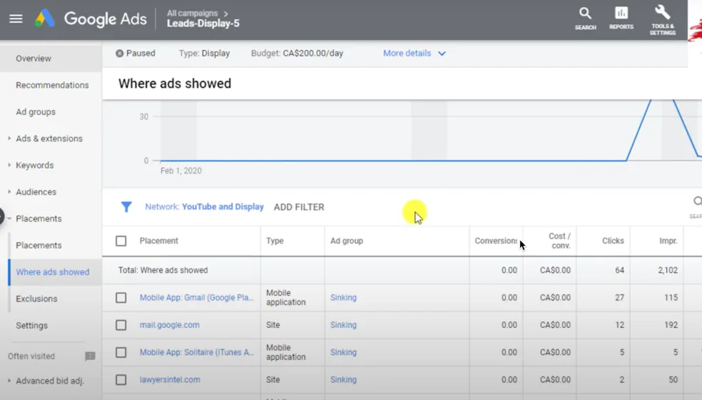Open Tools & Settings wrench icon
Image resolution: width=702 pixels, height=400 pixels.
point(662,20)
